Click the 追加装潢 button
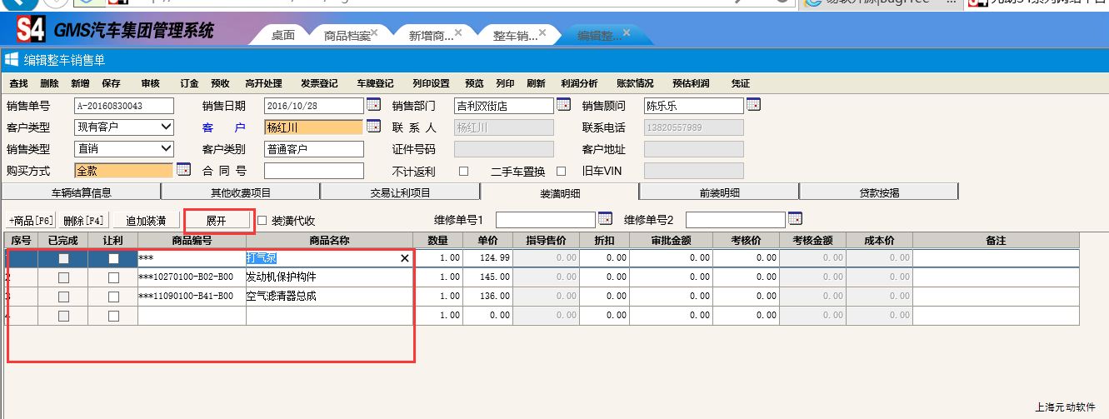This screenshot has height=419, width=1109. click(146, 221)
